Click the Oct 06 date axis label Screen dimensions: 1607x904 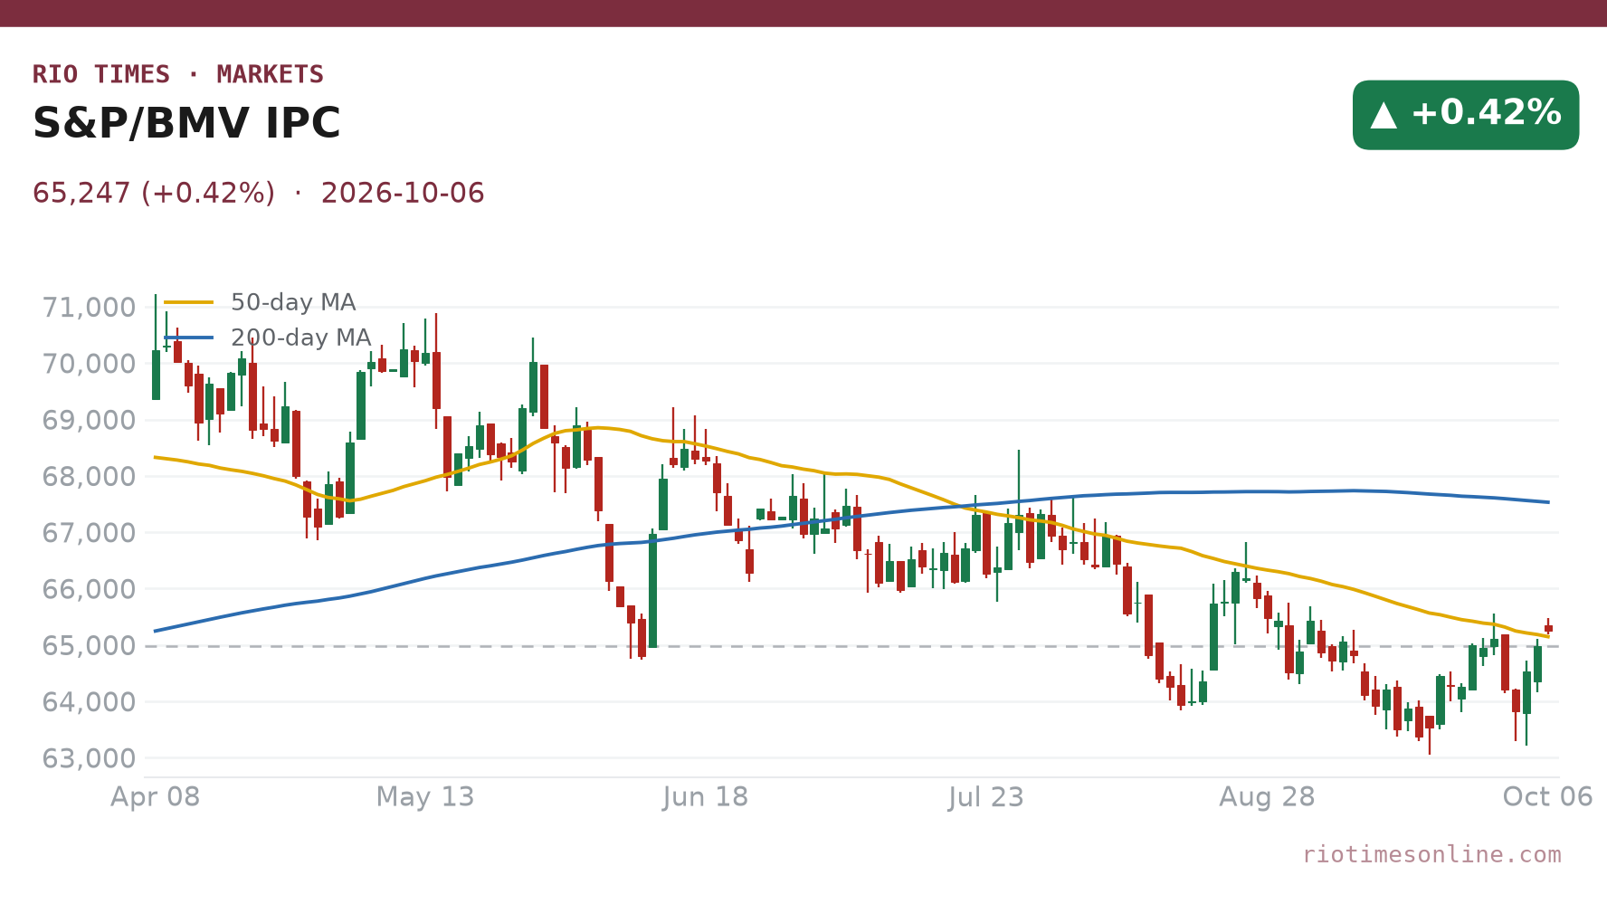click(1547, 797)
